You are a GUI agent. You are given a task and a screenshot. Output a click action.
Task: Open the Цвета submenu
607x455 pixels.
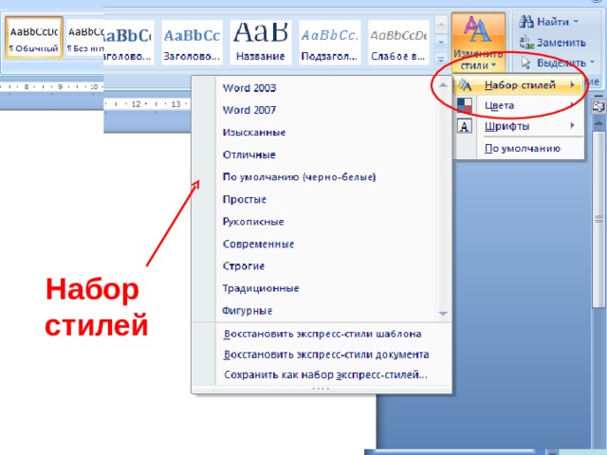pyautogui.click(x=519, y=105)
